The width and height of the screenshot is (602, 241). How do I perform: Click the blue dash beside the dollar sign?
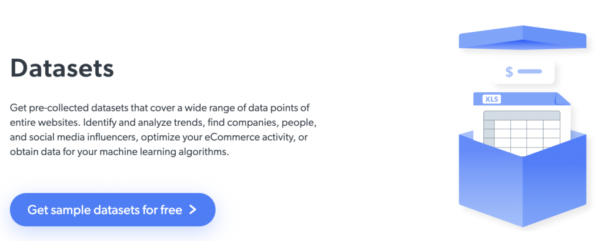529,72
